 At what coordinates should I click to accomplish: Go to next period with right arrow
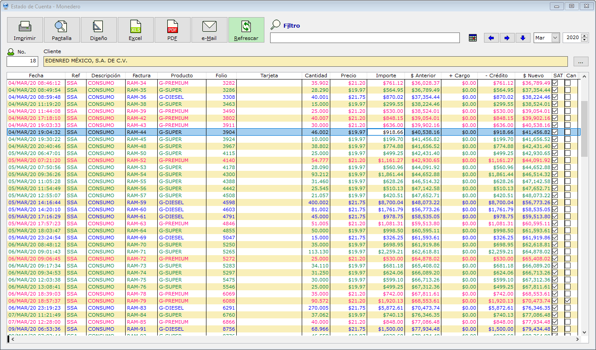tap(507, 38)
